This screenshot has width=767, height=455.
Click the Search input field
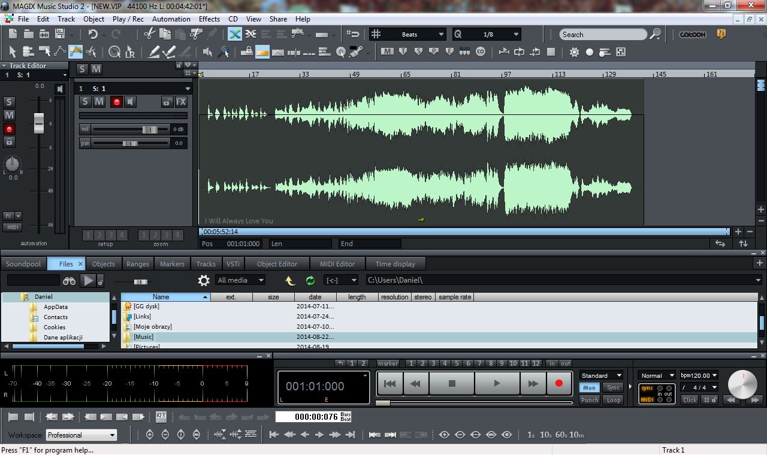pyautogui.click(x=603, y=34)
